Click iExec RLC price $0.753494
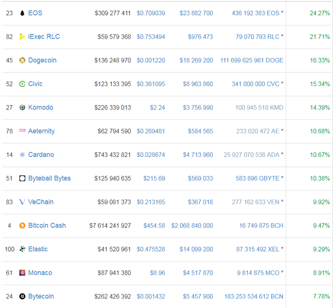This screenshot has width=333, height=308. coord(151,37)
